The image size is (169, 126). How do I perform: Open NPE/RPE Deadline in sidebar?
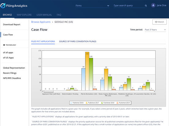pos(12,78)
